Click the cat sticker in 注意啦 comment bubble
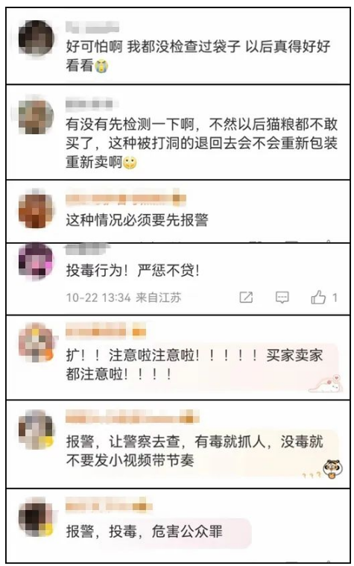The height and width of the screenshot is (566, 354). pos(326,384)
